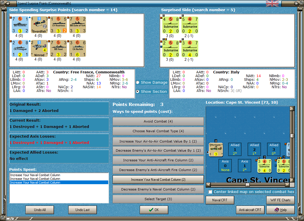Click the Allied 3 sea box on map
304x221 pixels.
(274, 149)
